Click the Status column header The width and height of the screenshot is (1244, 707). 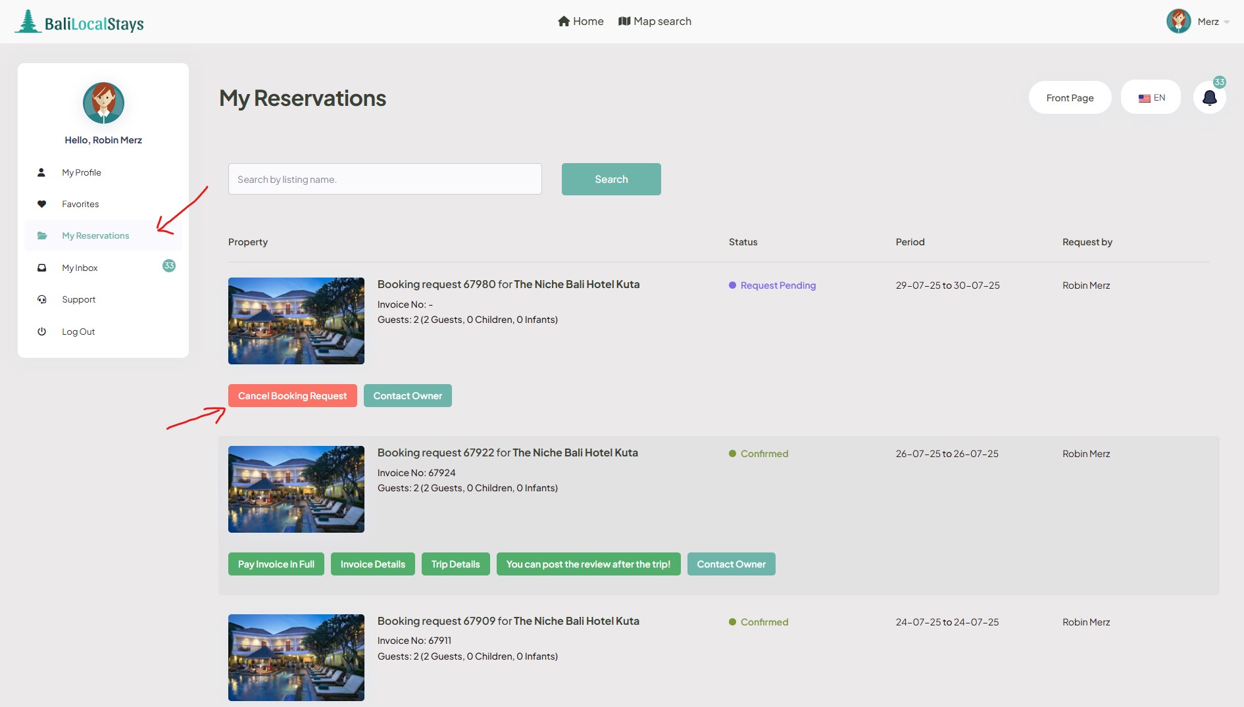point(743,242)
